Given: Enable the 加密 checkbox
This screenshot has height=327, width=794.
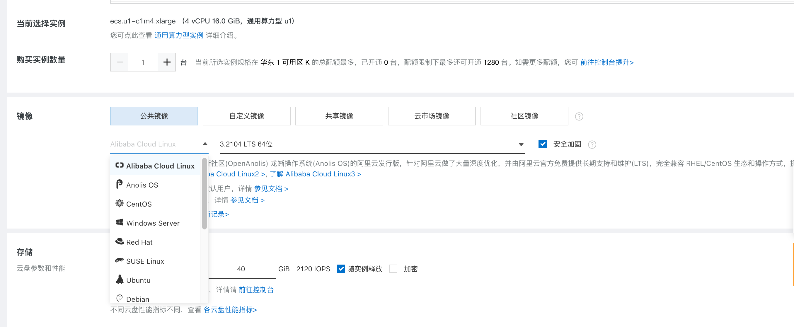Looking at the screenshot, I should coord(393,269).
